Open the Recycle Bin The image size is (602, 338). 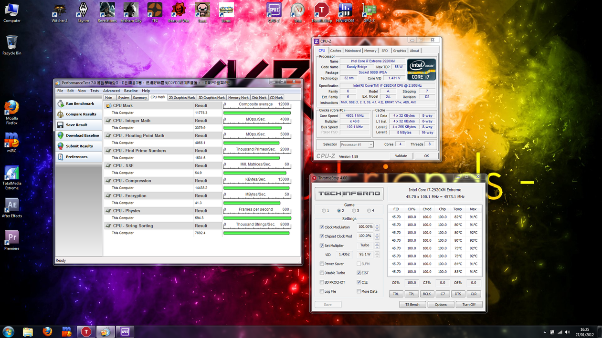tap(11, 45)
